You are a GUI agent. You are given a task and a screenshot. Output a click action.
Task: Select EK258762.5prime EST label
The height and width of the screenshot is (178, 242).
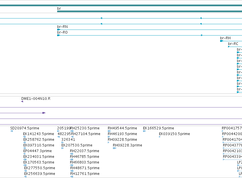click(39, 140)
